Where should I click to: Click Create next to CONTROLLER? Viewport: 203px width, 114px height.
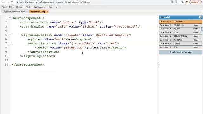point(196,25)
